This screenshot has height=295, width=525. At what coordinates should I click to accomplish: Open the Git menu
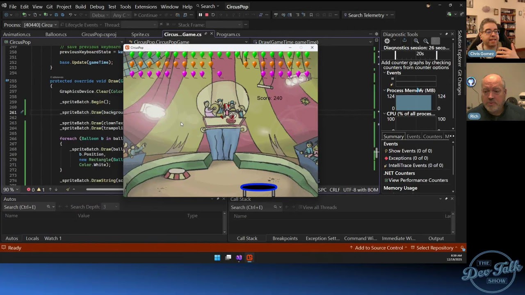coord(49,7)
